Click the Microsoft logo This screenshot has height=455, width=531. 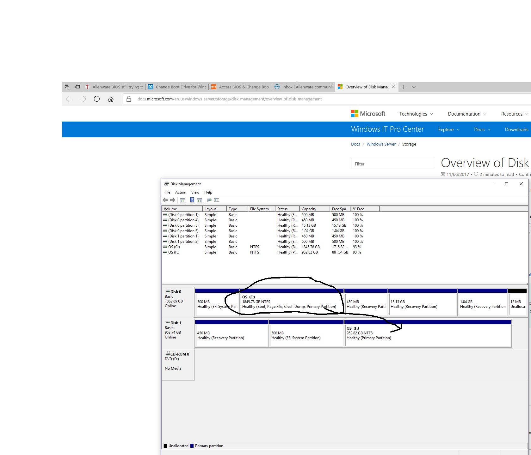368,114
